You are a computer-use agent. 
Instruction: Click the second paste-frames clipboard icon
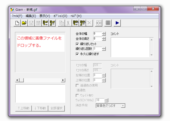(x=82, y=23)
